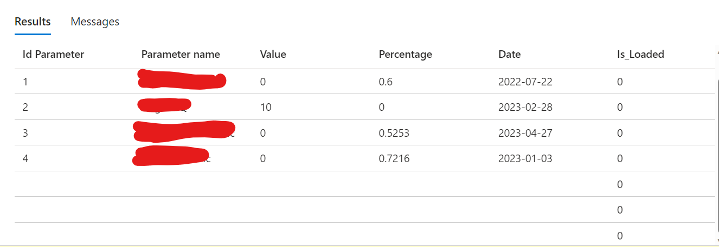Select the 2023-04-27 date cell
719x247 pixels.
525,133
